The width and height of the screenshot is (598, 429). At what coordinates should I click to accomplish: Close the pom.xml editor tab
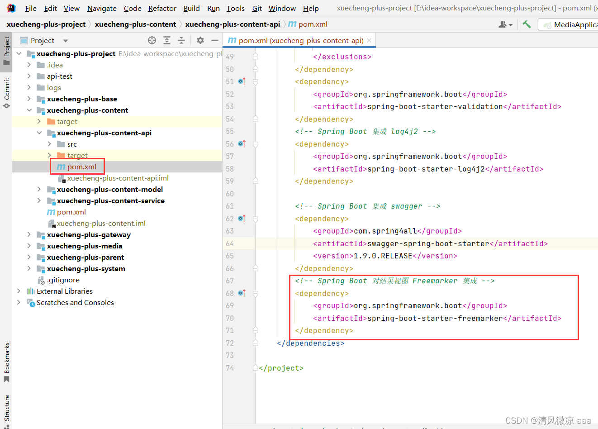369,40
